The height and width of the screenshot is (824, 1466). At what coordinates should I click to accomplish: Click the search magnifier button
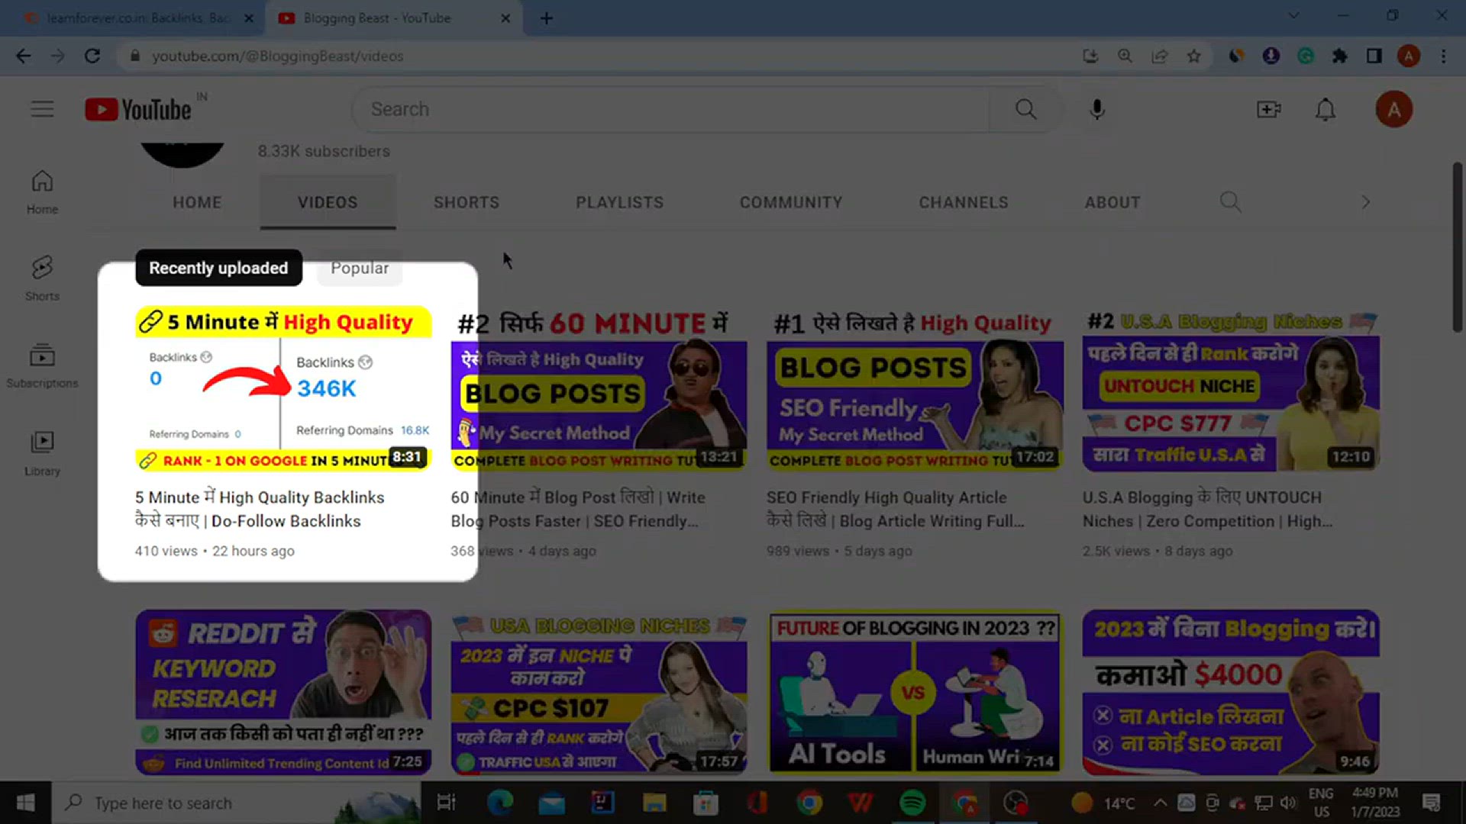(1025, 109)
